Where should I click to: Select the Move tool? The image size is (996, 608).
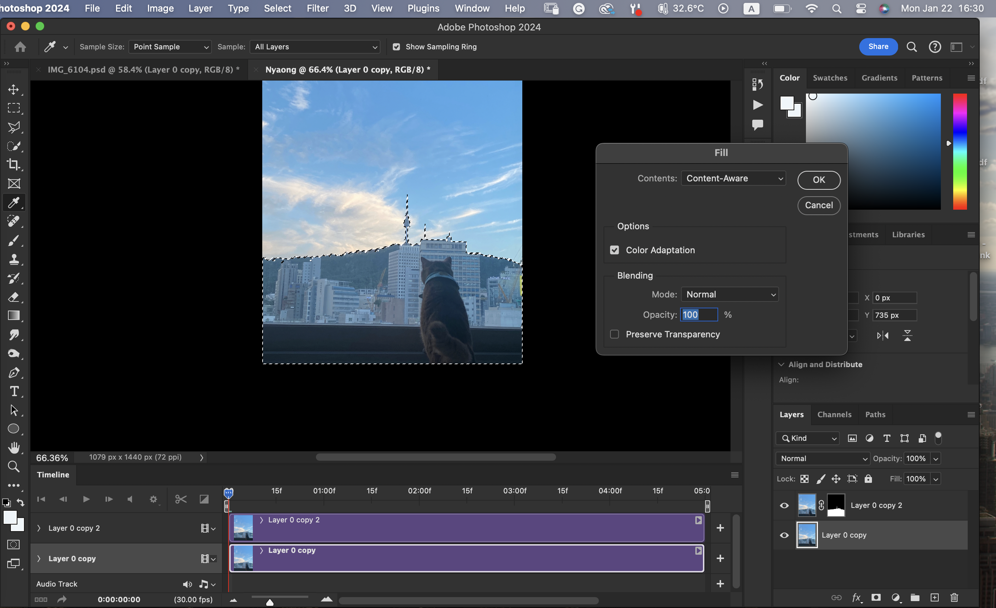tap(14, 89)
